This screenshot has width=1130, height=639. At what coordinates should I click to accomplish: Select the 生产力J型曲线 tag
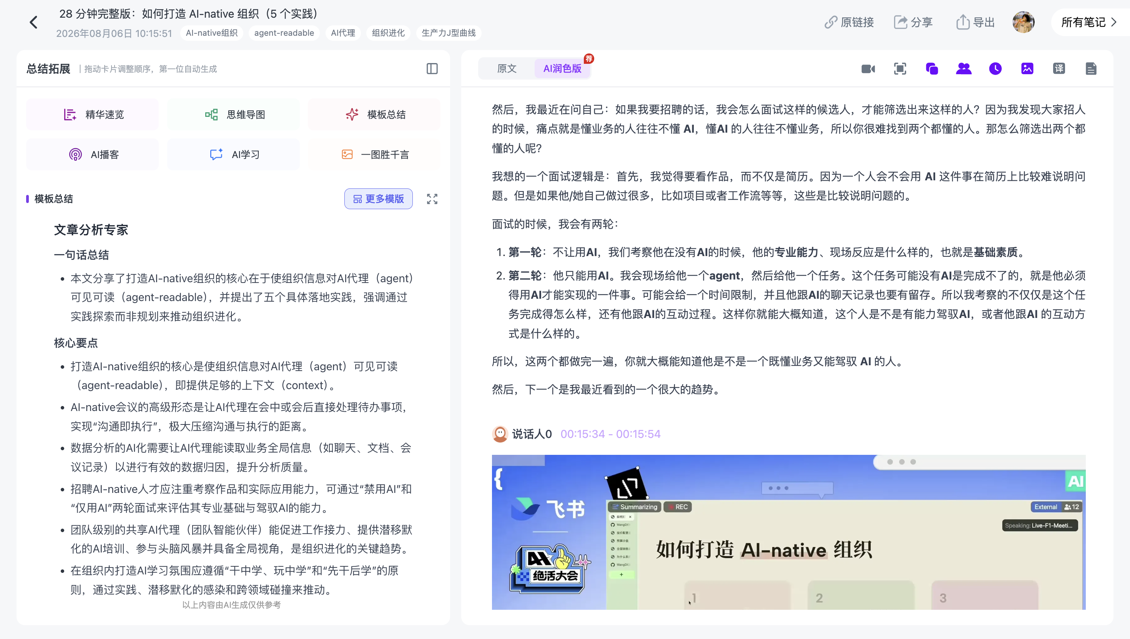click(448, 33)
